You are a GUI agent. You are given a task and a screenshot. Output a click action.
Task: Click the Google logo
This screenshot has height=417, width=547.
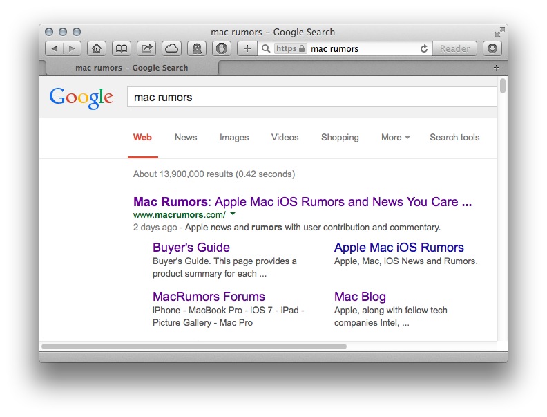81,98
